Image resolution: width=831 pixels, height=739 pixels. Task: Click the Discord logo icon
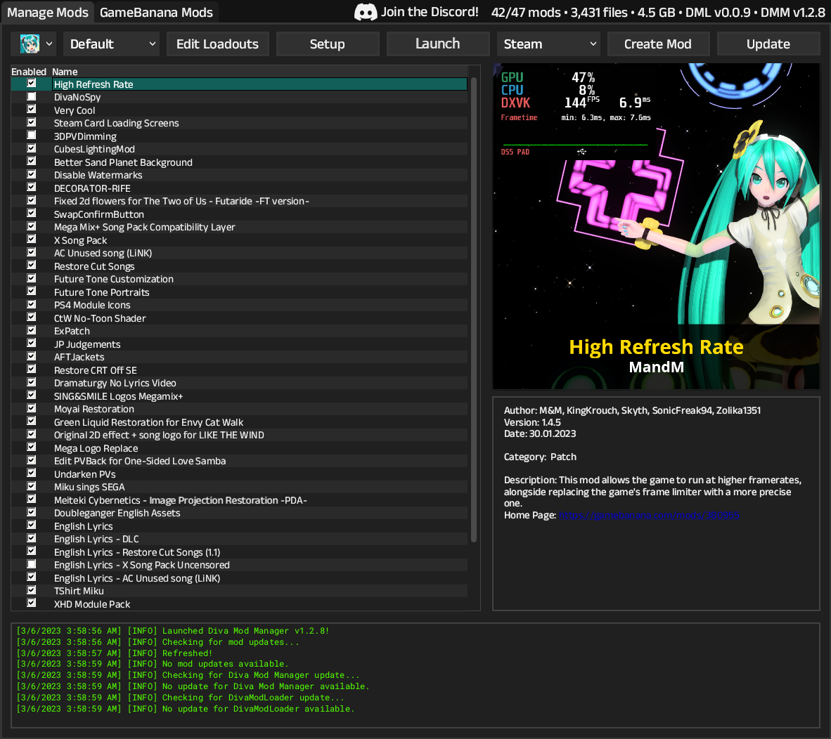point(365,12)
